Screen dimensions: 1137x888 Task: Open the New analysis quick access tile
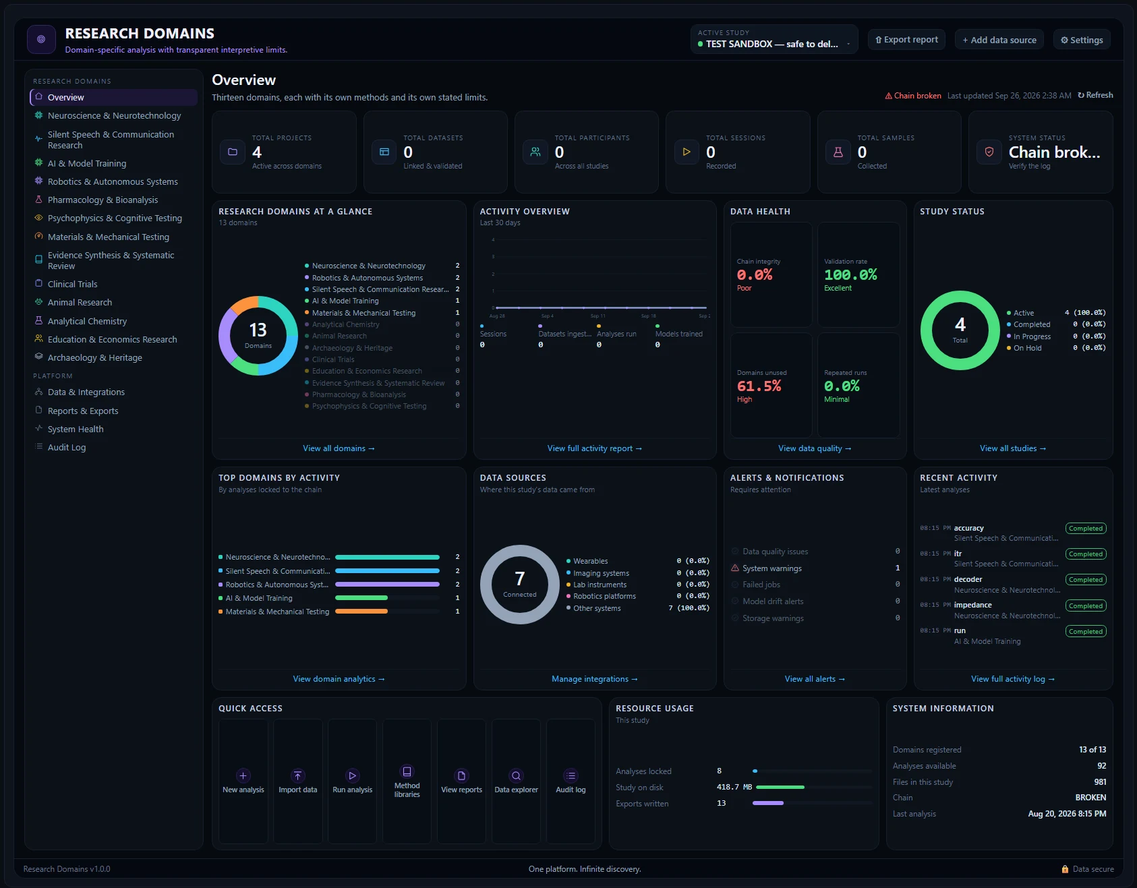pos(243,781)
